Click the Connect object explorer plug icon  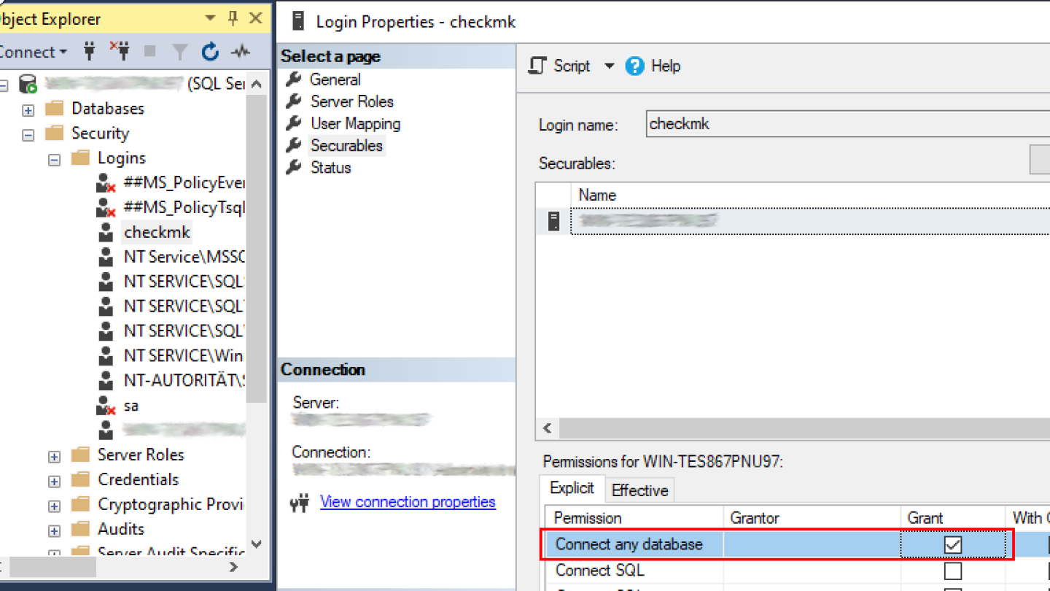pos(90,51)
